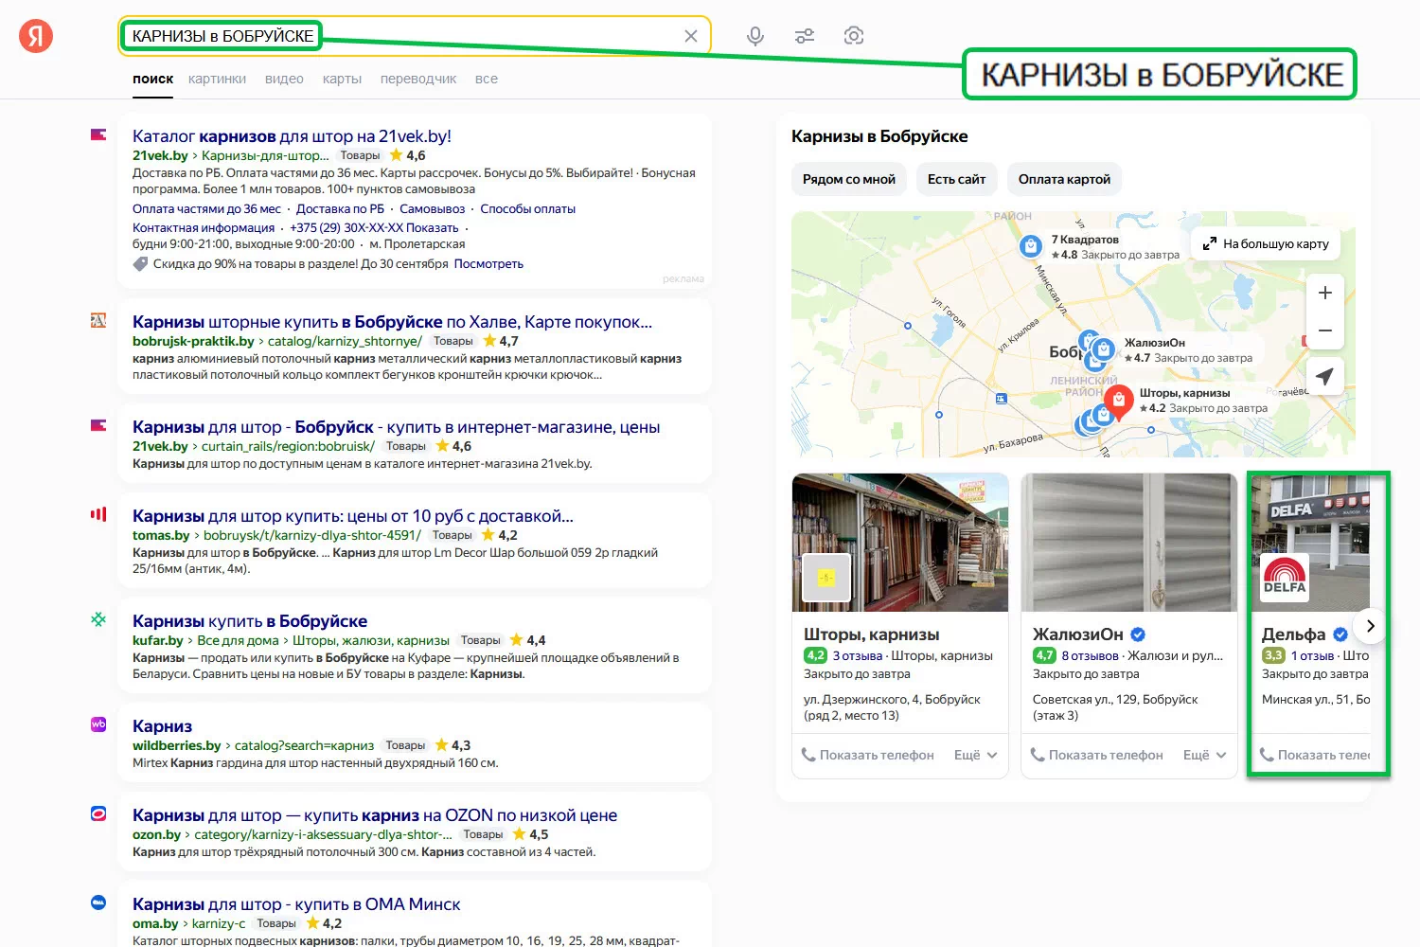Switch to the 'картинки' tab
Screen dimensions: 1420x947
(217, 79)
